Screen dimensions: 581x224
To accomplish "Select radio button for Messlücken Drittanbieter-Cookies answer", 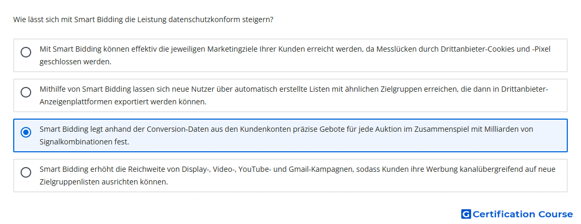I will tap(26, 52).
